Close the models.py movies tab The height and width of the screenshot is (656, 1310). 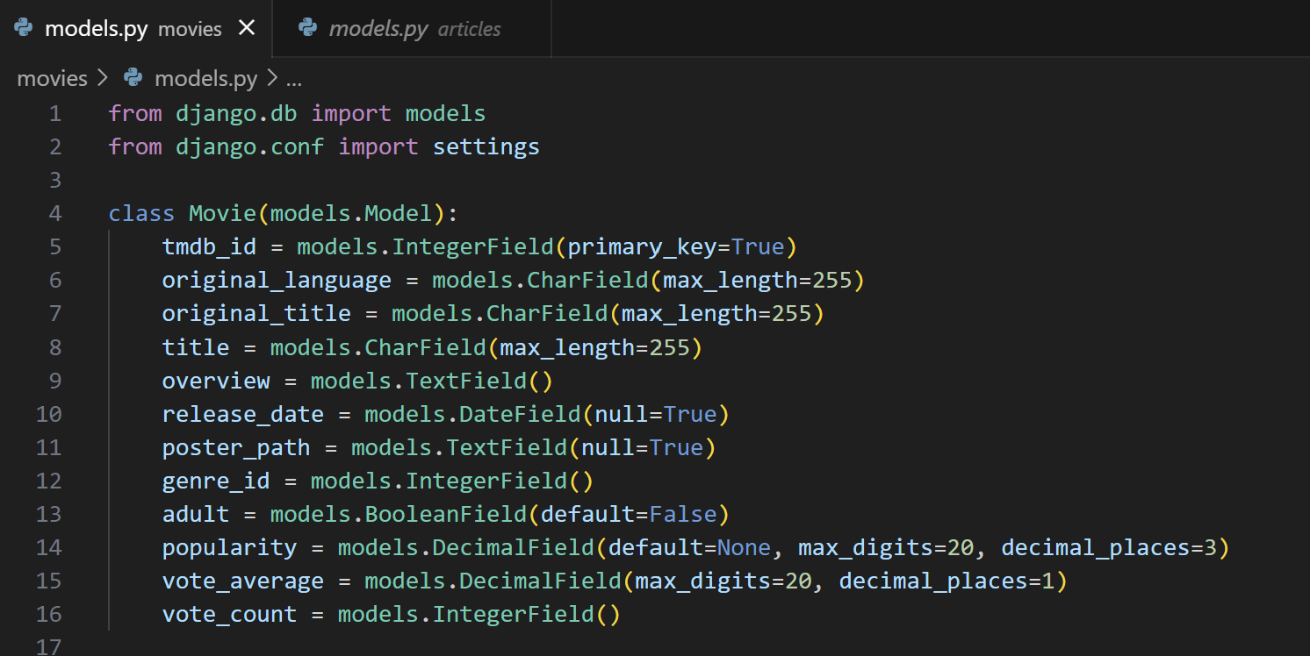click(247, 28)
